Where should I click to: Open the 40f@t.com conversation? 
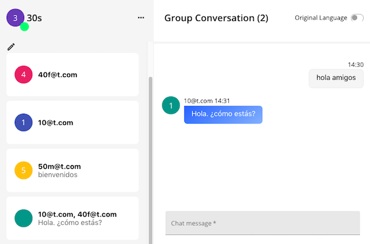(x=72, y=74)
